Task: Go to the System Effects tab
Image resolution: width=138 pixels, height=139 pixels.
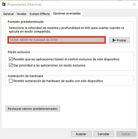Action: click(x=40, y=14)
